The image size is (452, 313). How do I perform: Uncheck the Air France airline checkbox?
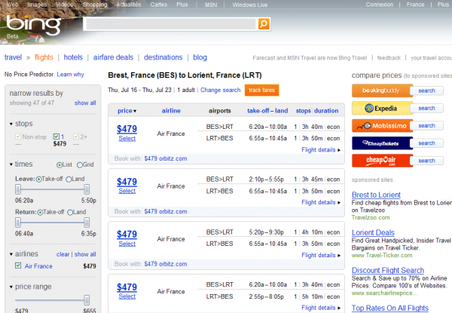coord(17,265)
